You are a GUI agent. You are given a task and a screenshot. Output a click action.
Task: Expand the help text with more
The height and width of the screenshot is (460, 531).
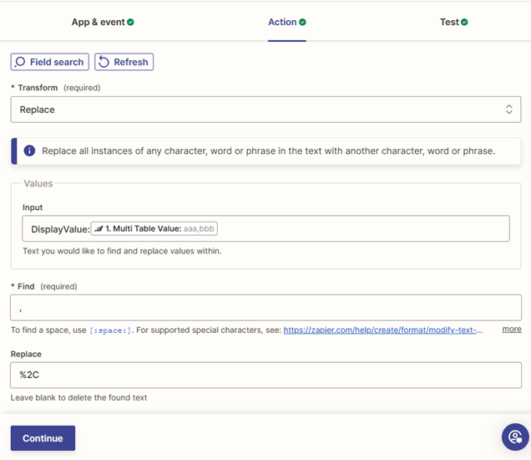click(x=511, y=329)
